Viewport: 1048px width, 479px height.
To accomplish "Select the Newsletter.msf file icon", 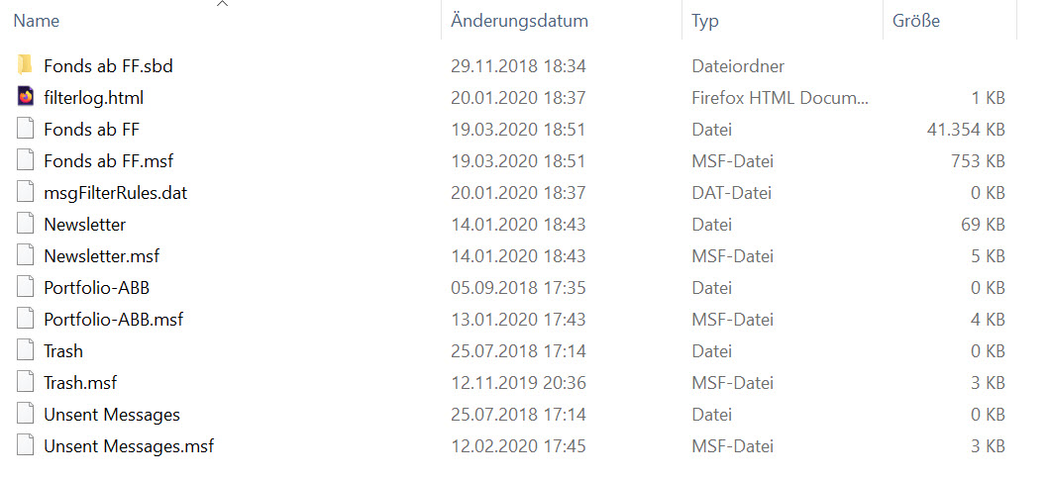I will click(x=25, y=256).
